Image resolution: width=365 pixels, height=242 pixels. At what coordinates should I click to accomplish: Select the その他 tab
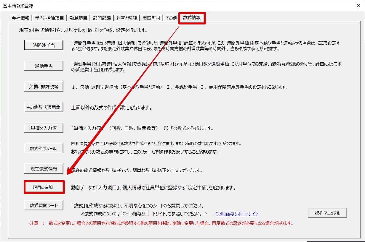pos(171,18)
